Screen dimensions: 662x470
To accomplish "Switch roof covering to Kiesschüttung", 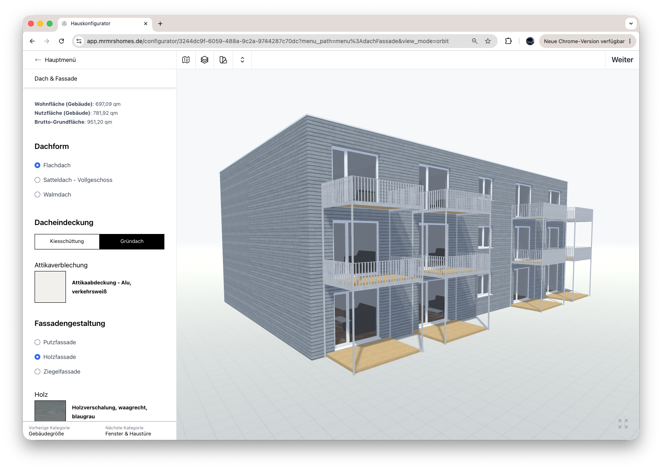I will [x=67, y=241].
